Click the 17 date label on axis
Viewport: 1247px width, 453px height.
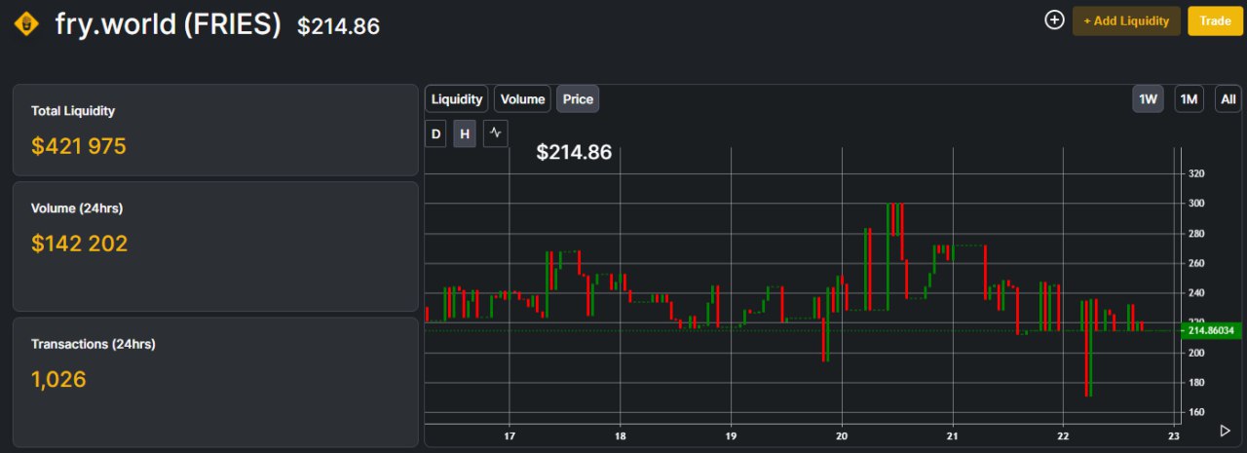pos(510,435)
